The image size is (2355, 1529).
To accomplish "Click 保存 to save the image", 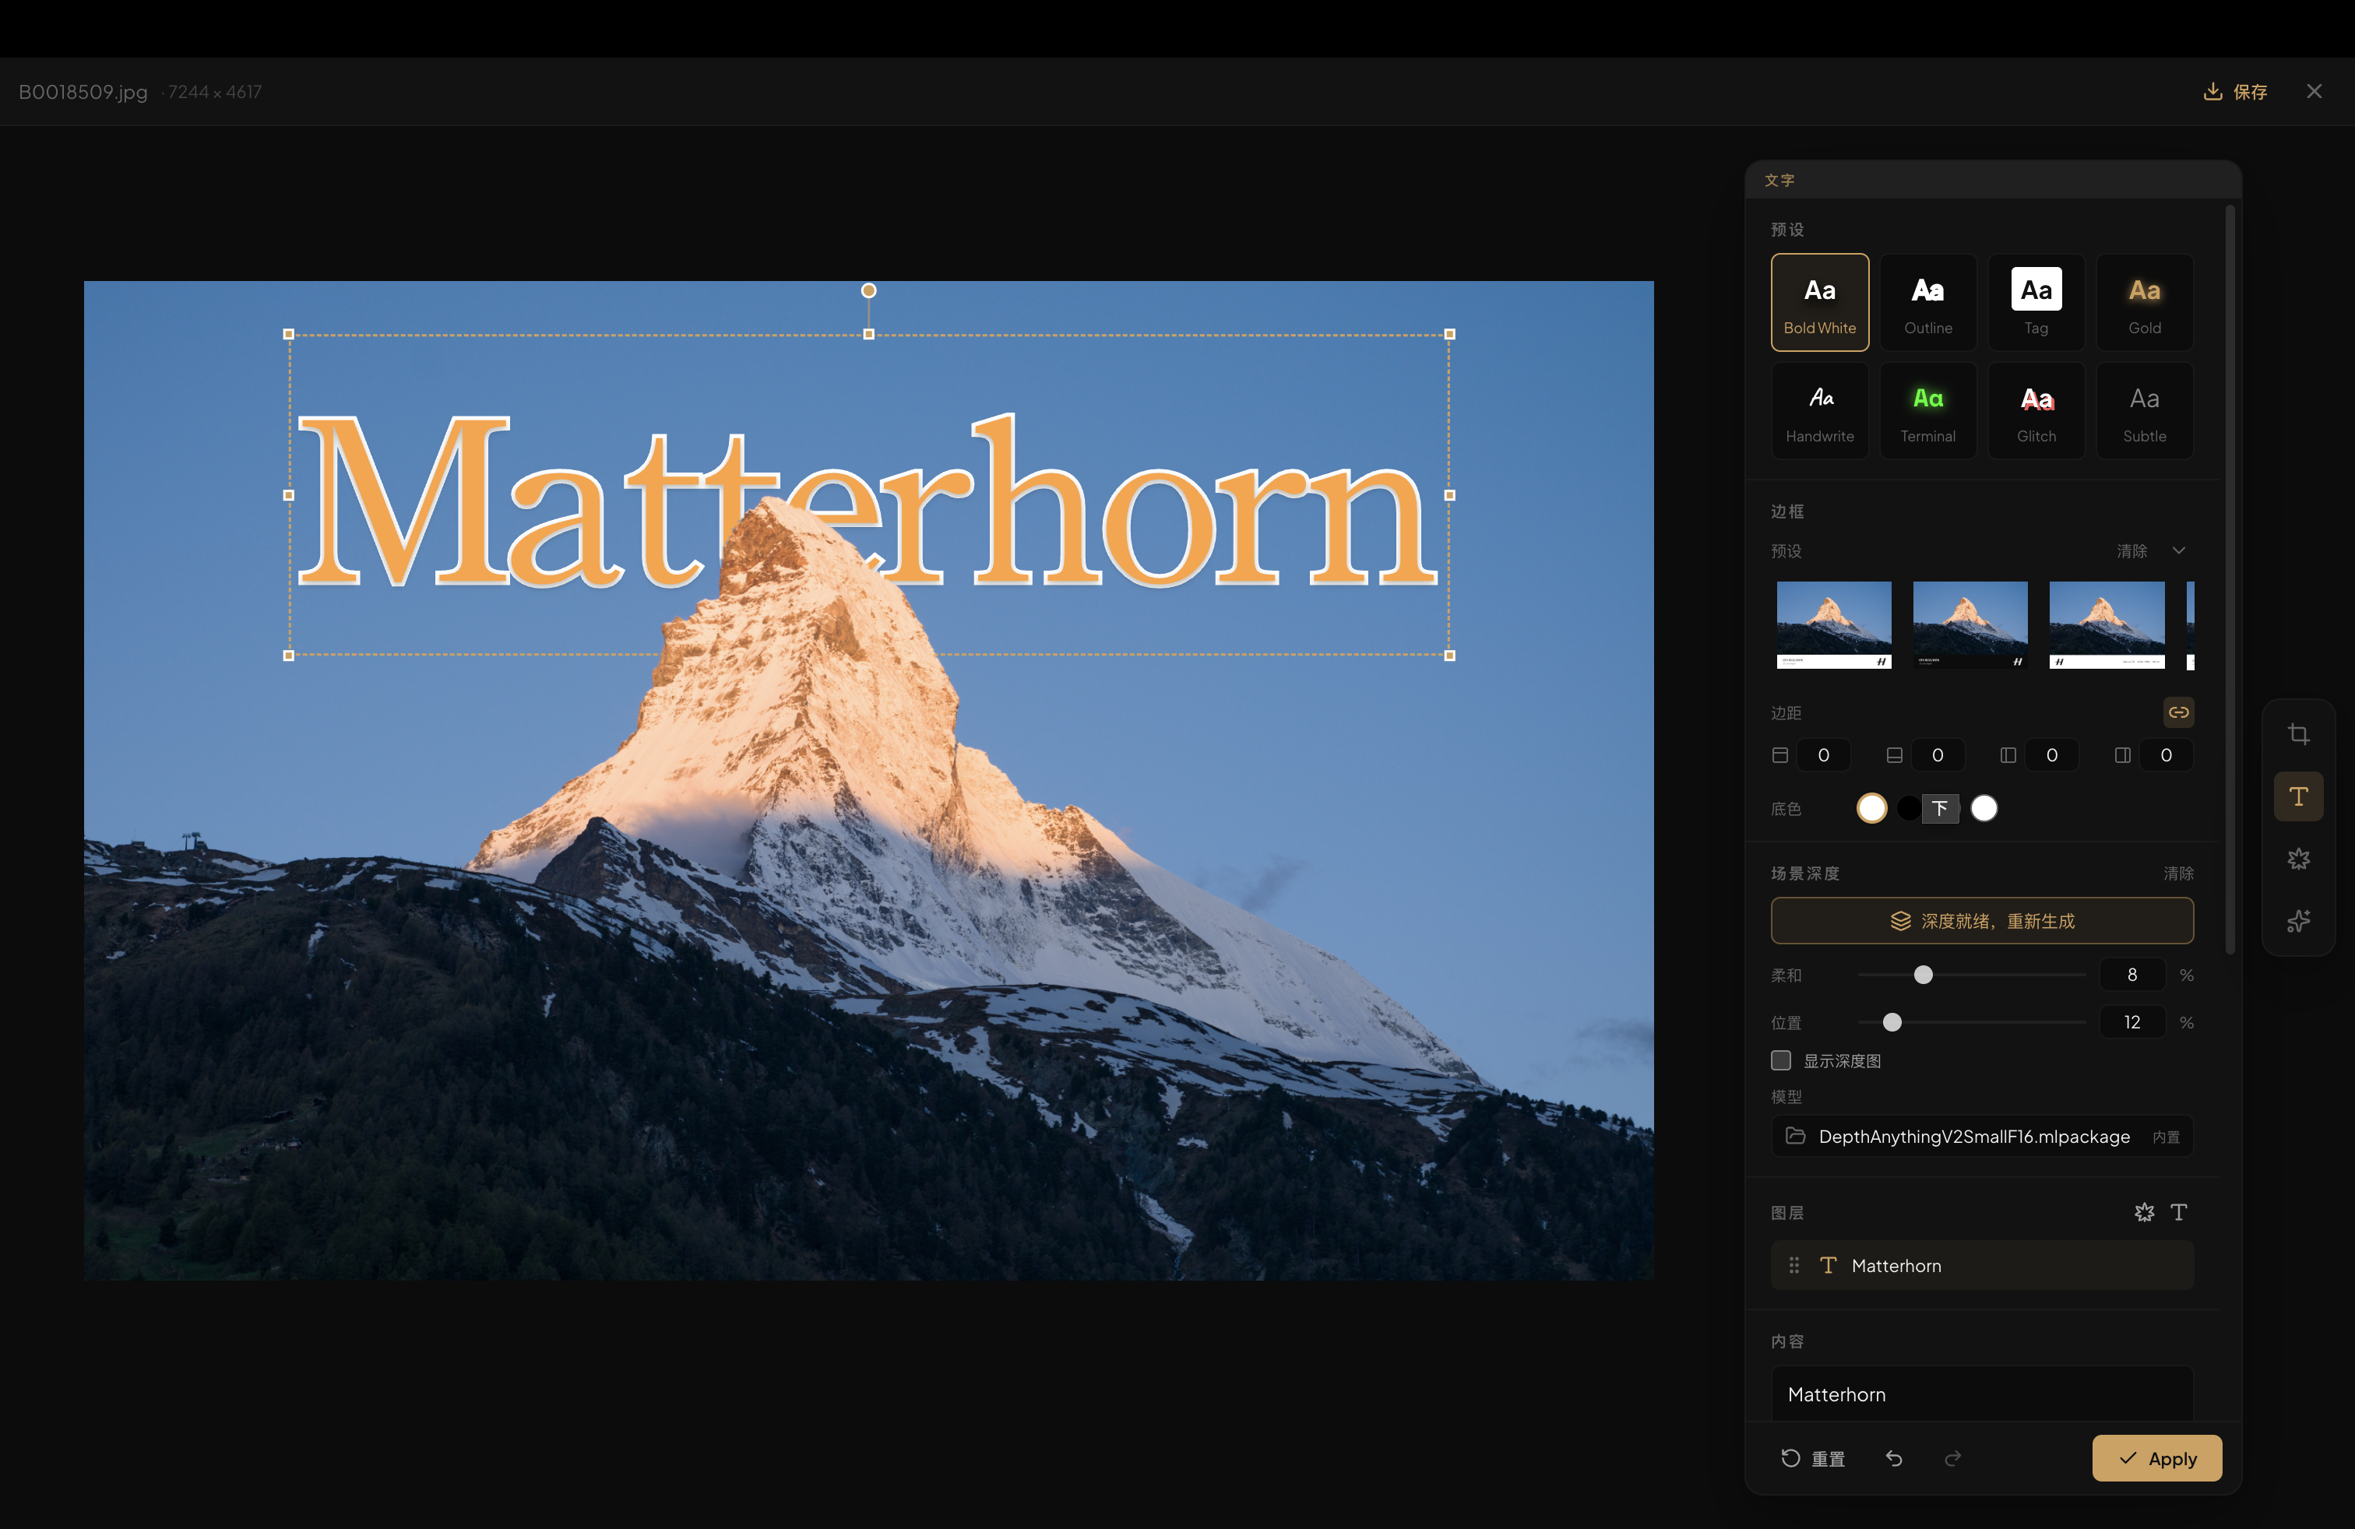I will (2234, 92).
